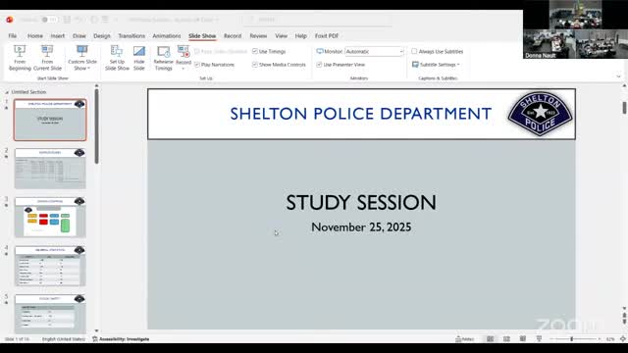Switch to the Insert tab
The width and height of the screenshot is (628, 353).
tap(58, 35)
